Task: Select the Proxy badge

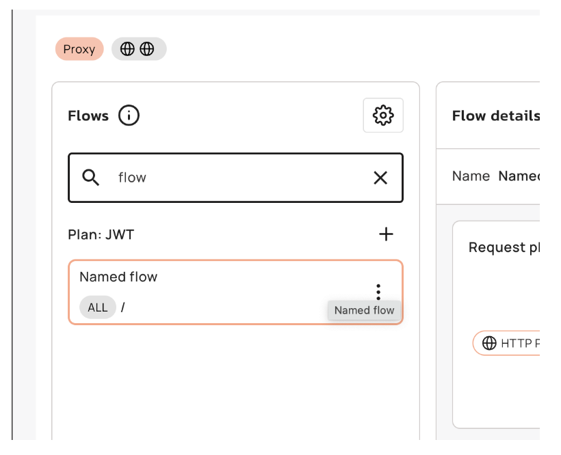Action: point(79,49)
